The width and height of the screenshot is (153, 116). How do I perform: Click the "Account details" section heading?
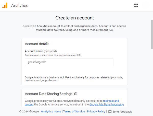click(37, 44)
